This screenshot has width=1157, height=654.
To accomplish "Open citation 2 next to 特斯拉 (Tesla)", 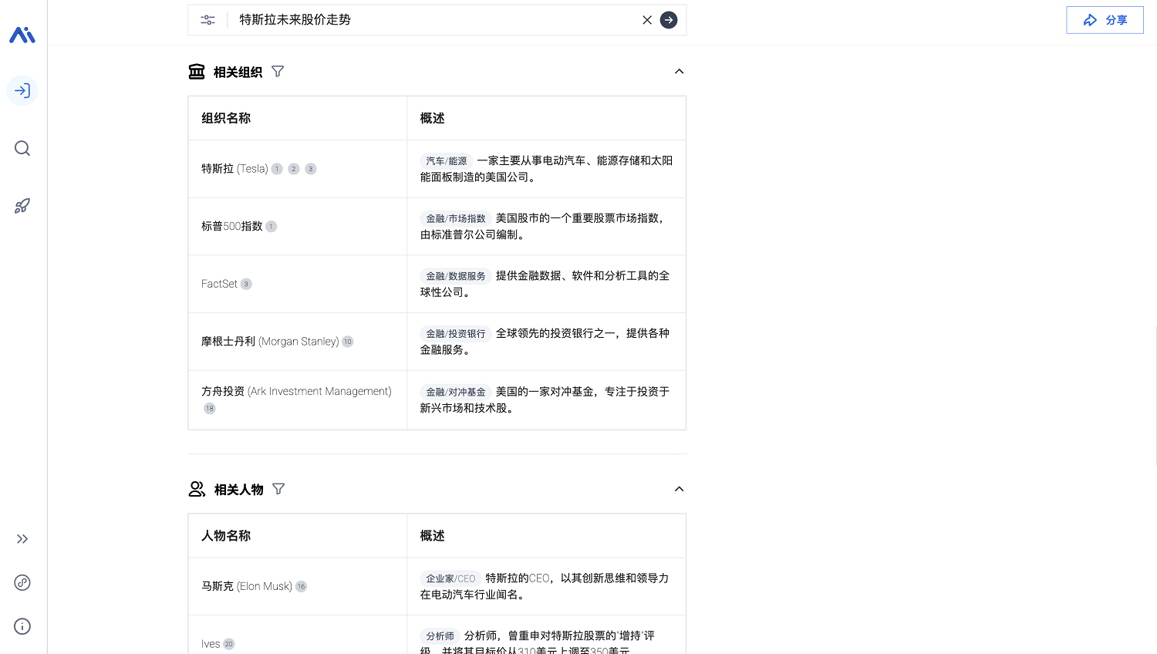I will [x=294, y=169].
